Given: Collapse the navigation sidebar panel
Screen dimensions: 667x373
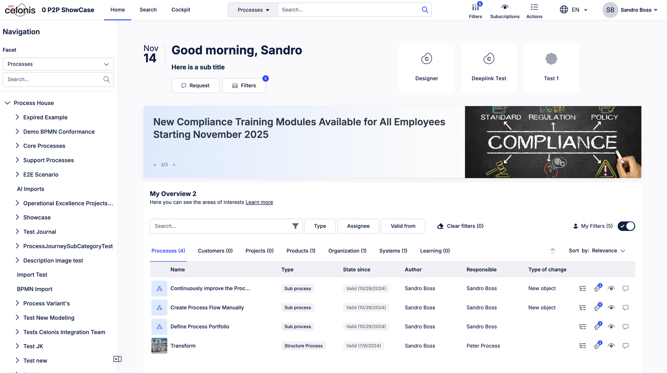Looking at the screenshot, I should point(117,359).
